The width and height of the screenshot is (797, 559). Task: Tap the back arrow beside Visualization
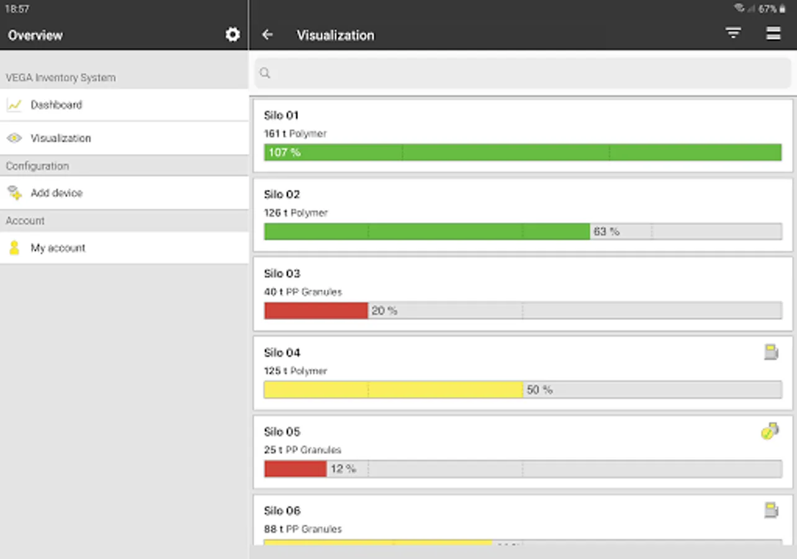pos(268,35)
